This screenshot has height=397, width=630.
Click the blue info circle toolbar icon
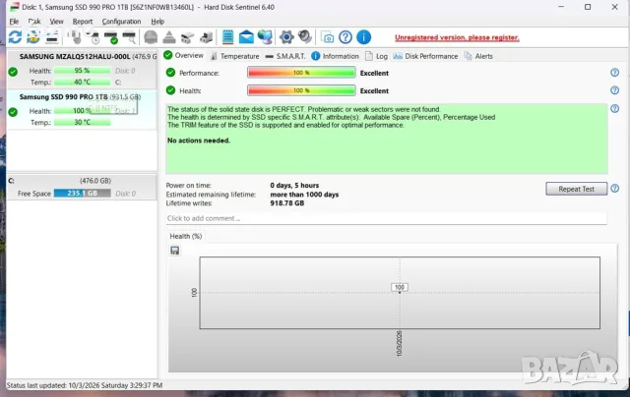(363, 37)
